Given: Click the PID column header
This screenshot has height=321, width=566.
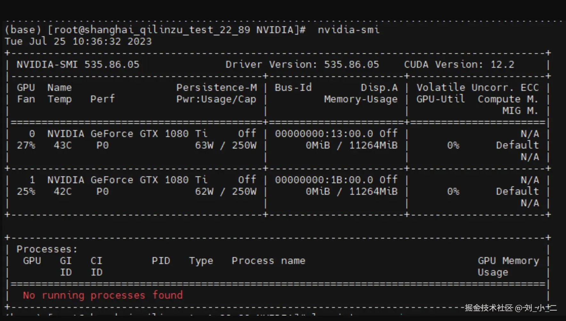Looking at the screenshot, I should (161, 260).
